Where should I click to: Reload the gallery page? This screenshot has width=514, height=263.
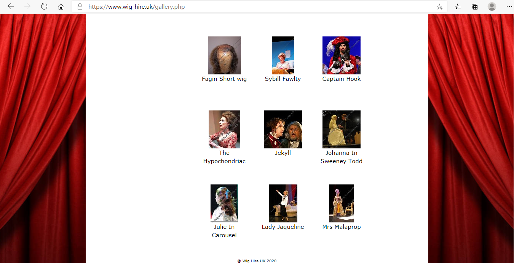(x=44, y=6)
